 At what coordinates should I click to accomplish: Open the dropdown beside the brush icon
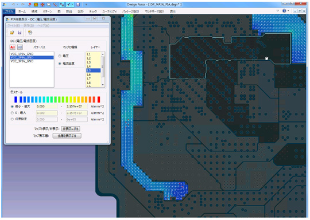(72, 5)
